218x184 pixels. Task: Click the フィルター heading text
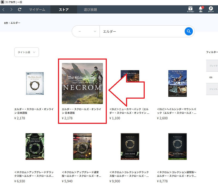212,52
